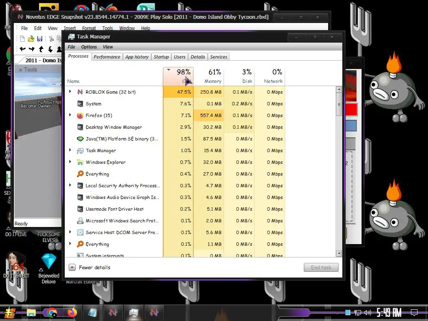
Task: Click the Windows Explorer process icon
Action: [x=80, y=163]
